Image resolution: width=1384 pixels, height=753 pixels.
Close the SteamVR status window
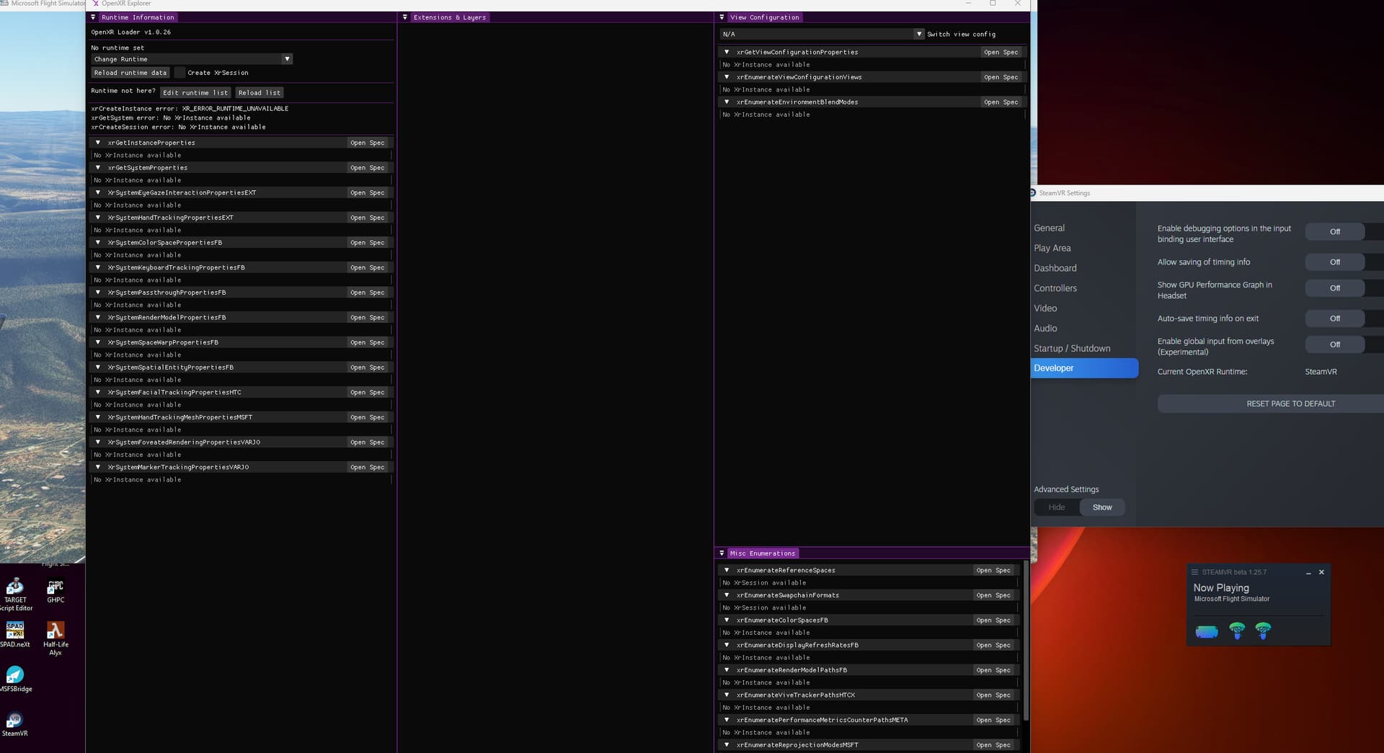coord(1321,572)
